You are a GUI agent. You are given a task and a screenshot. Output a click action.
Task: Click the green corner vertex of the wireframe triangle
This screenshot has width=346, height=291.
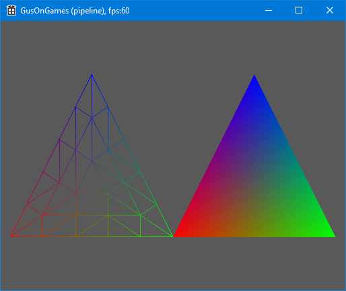click(x=172, y=236)
